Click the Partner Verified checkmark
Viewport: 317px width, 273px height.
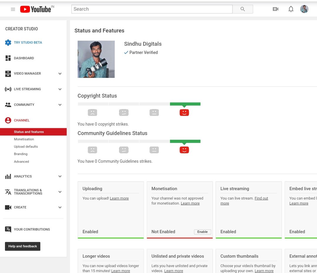point(126,52)
